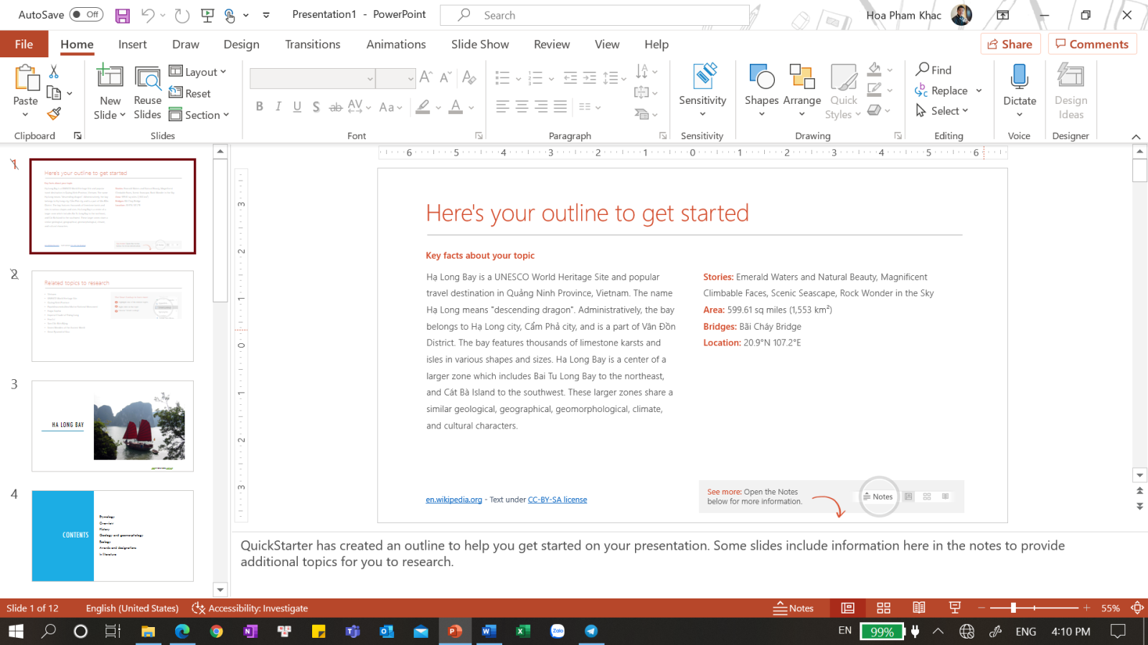
Task: Open the en.wikipedia.org link
Action: 453,500
